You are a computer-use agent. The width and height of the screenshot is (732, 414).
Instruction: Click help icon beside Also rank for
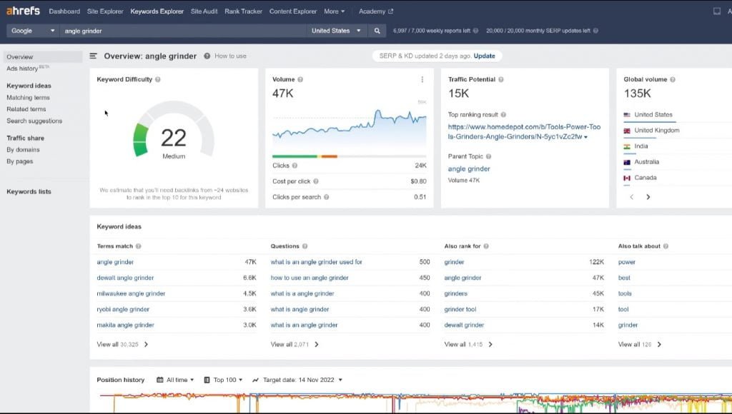click(486, 246)
